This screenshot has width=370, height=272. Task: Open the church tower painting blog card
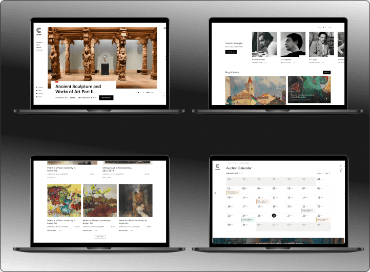pos(255,90)
